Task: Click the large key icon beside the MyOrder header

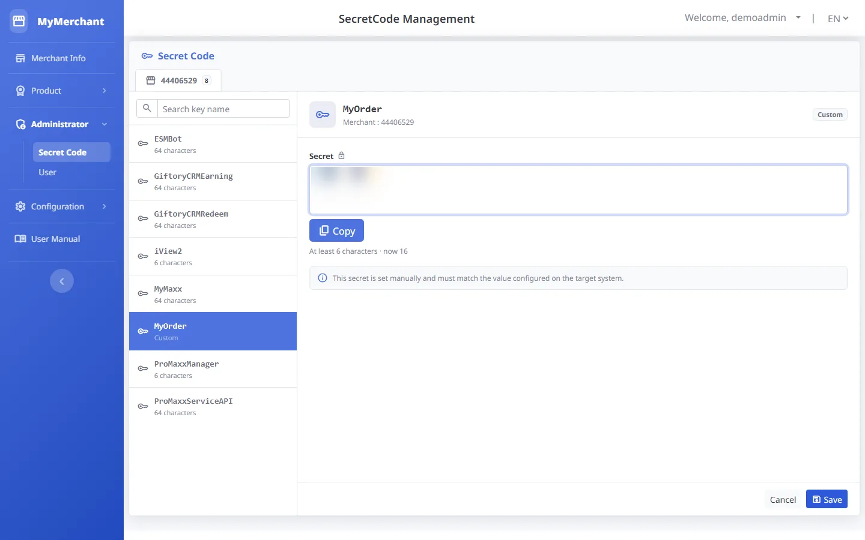Action: pos(323,115)
